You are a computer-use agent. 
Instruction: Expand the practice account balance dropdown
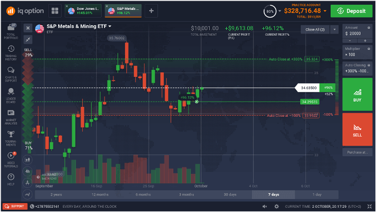[325, 11]
